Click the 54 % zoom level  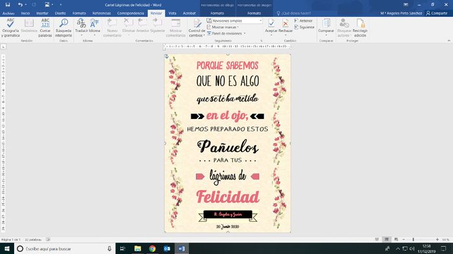coord(445,240)
